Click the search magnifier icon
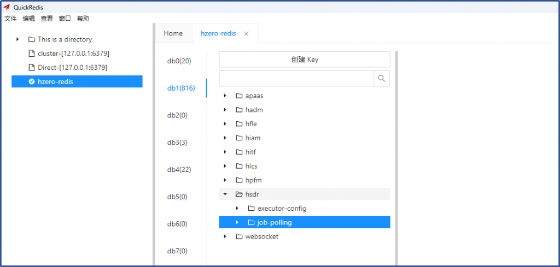The image size is (560, 267). [x=382, y=79]
